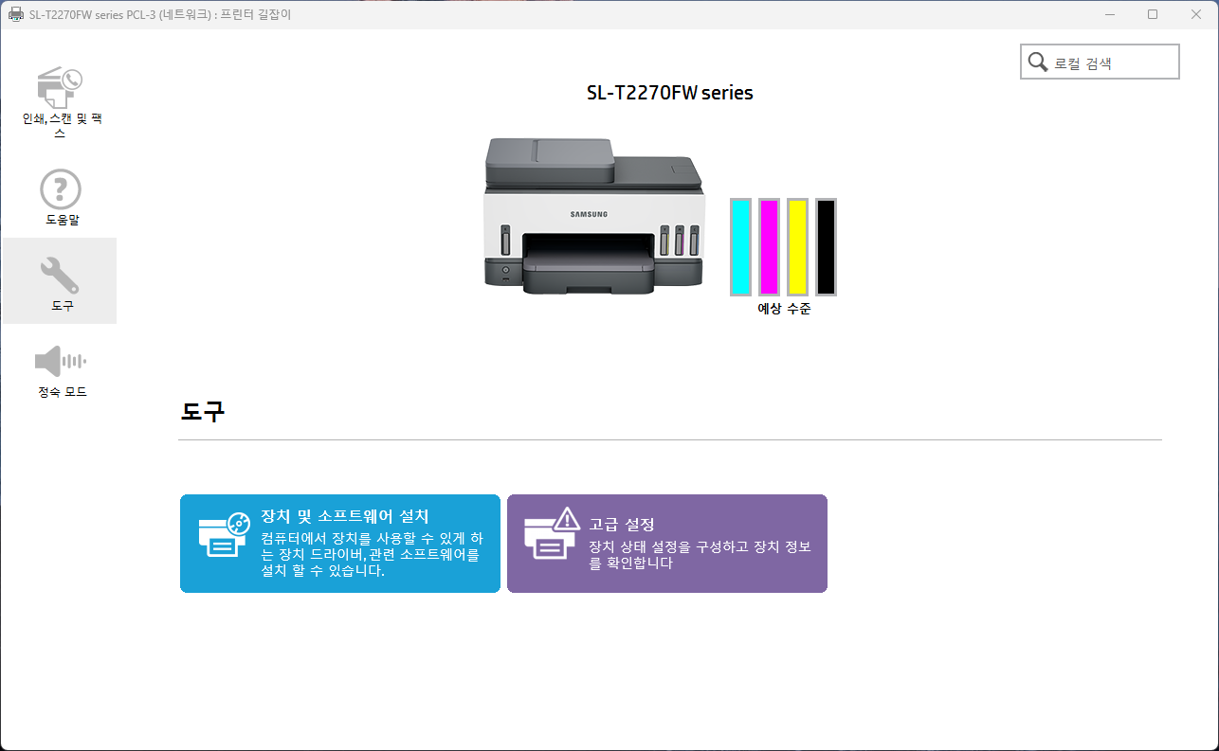
Task: Minimize the printer assistant window
Action: click(1109, 14)
